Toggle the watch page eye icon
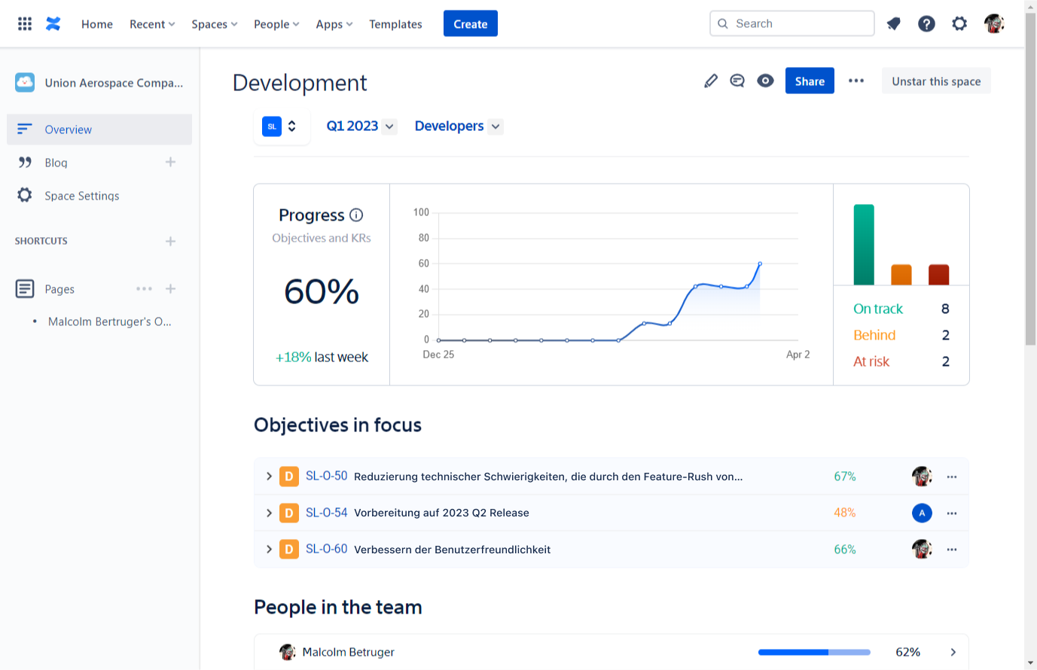This screenshot has height=670, width=1037. [x=765, y=81]
